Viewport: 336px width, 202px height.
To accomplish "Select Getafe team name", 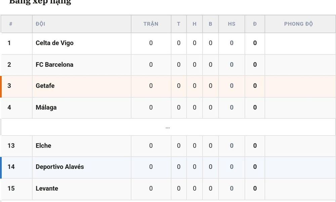I will [45, 86].
